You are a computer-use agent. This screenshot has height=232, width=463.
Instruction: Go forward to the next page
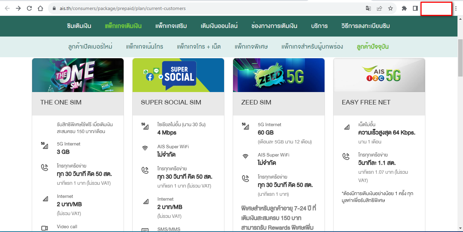tap(18, 8)
